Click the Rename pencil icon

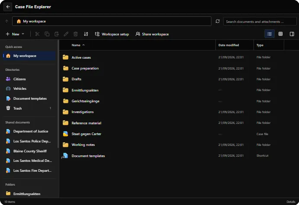[66, 34]
